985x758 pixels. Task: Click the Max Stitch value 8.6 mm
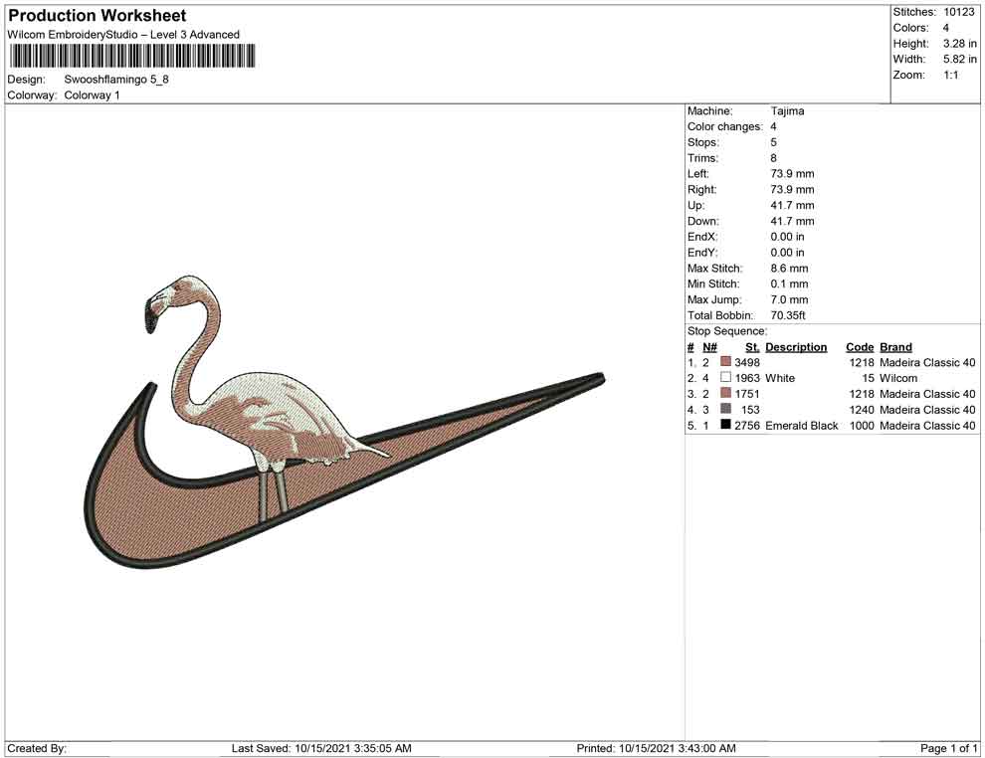(790, 269)
